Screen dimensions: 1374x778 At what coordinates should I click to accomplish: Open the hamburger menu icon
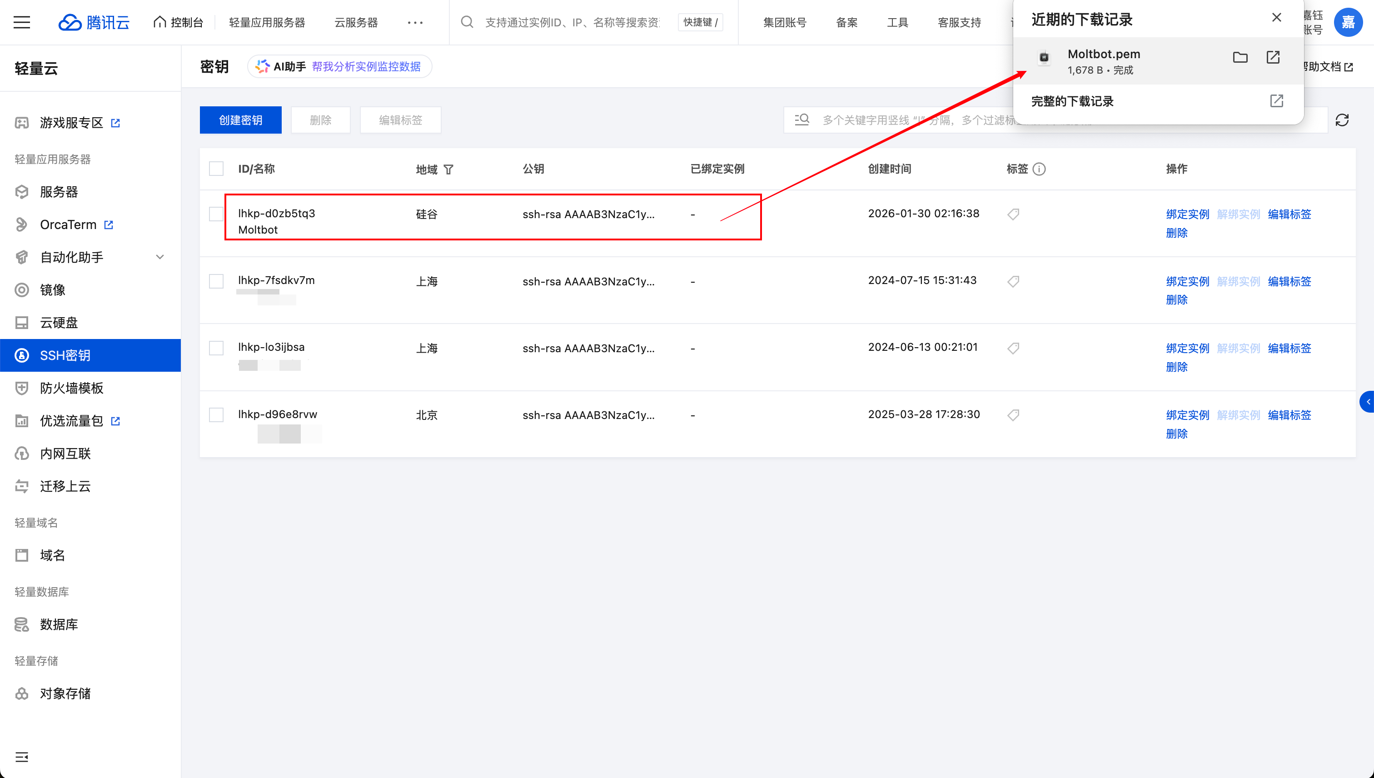(22, 22)
